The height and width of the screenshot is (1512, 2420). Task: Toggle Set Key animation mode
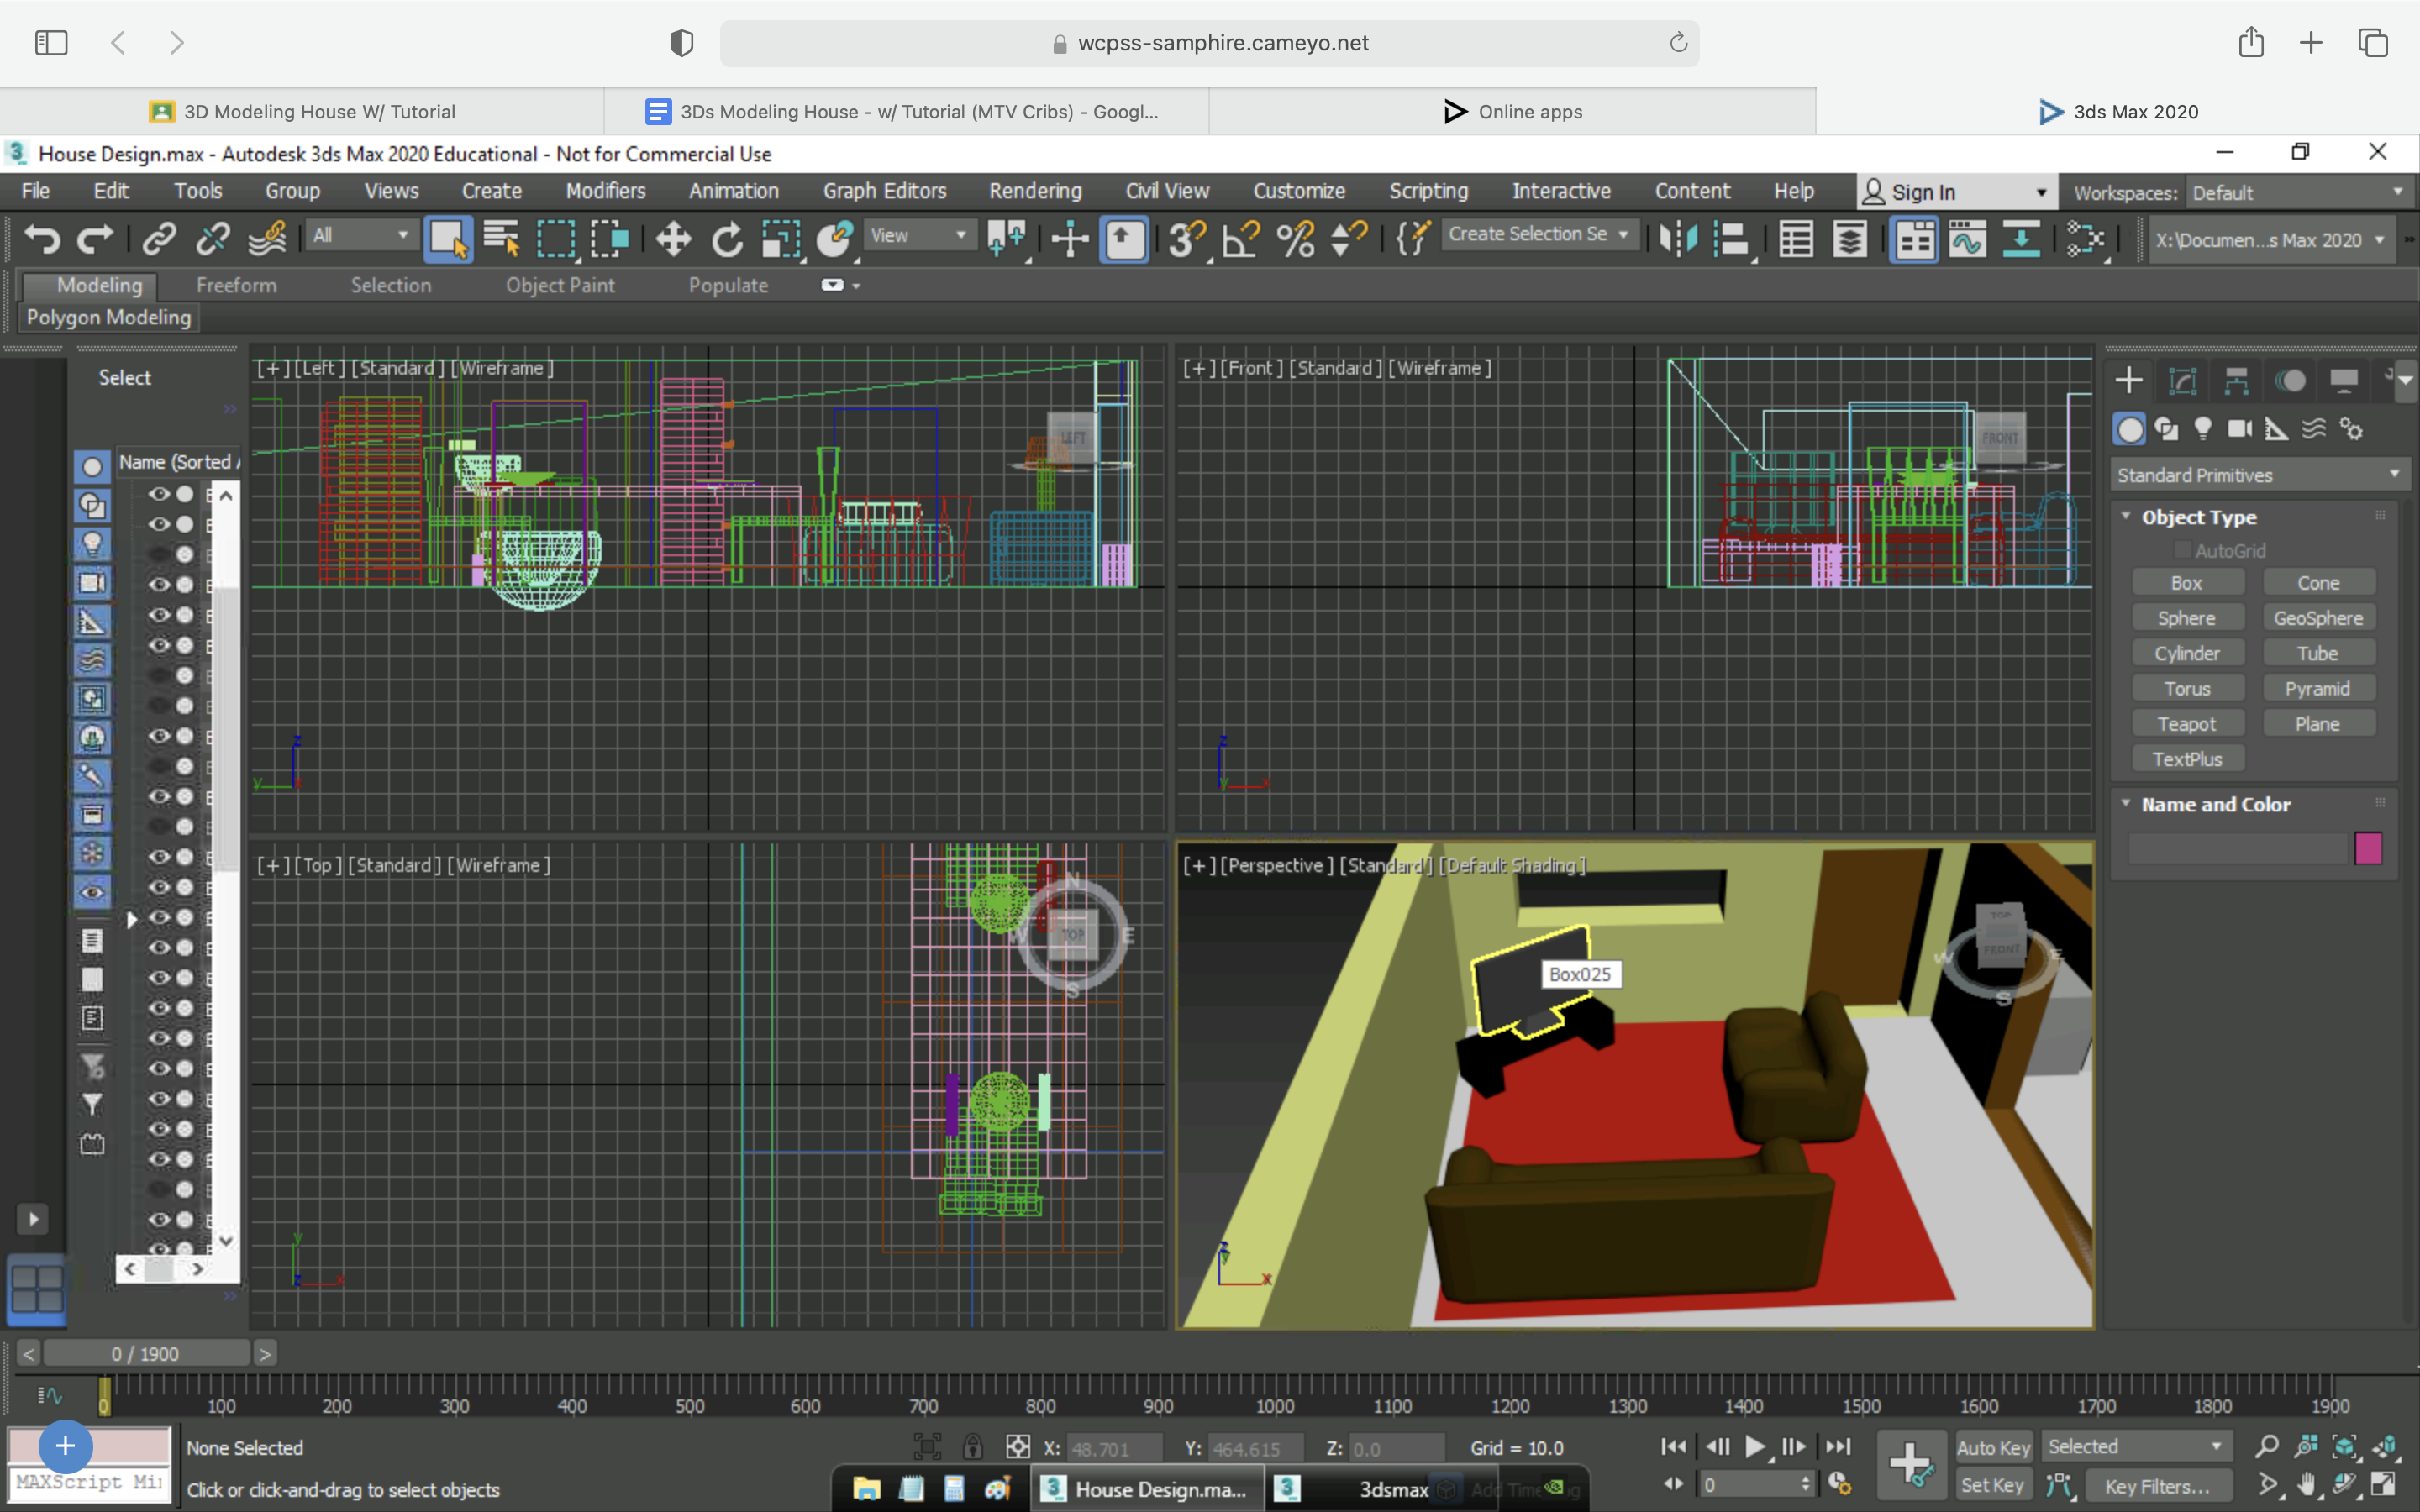point(1992,1485)
